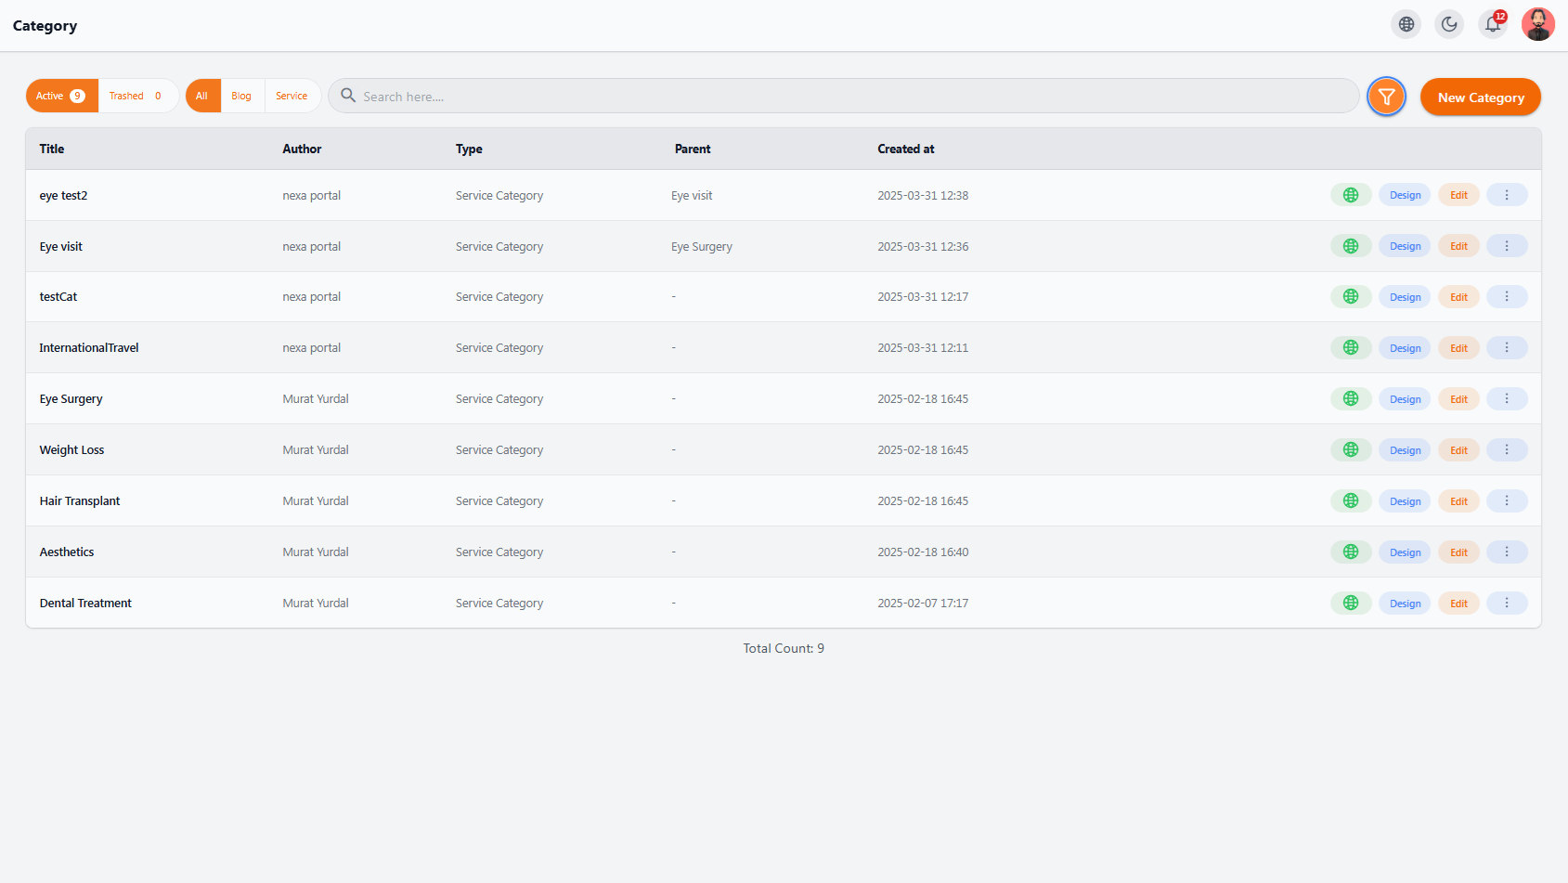Open Design for Aesthetics
Viewport: 1568px width, 883px height.
tap(1405, 552)
